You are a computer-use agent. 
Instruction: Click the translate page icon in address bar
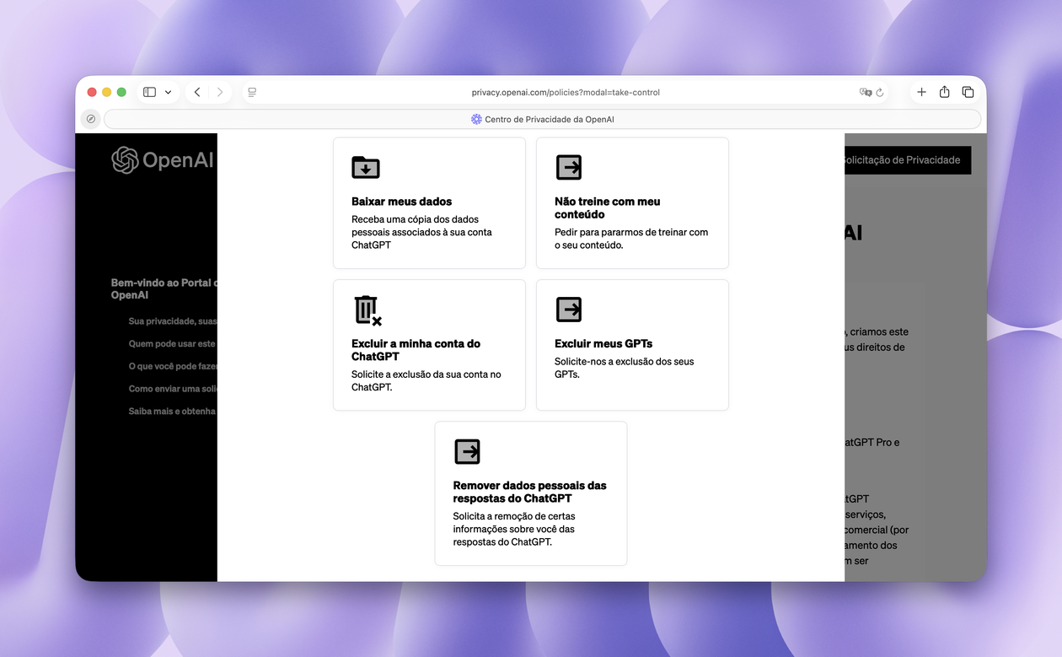(865, 93)
